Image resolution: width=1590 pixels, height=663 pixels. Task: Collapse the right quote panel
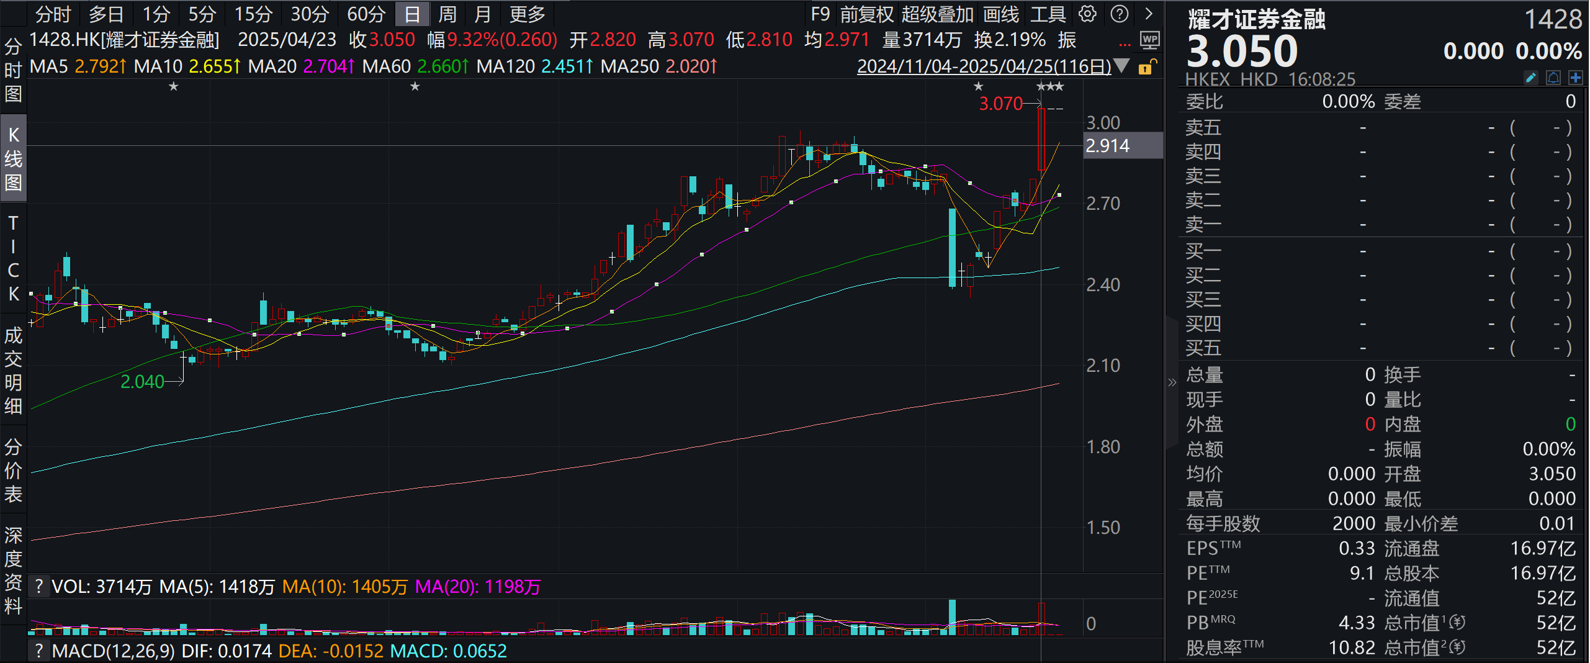pos(1172,382)
